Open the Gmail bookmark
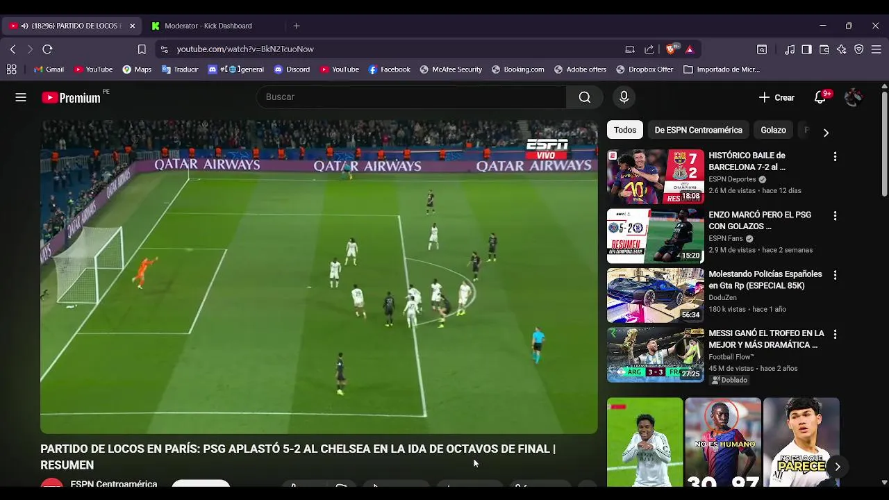 49,69
